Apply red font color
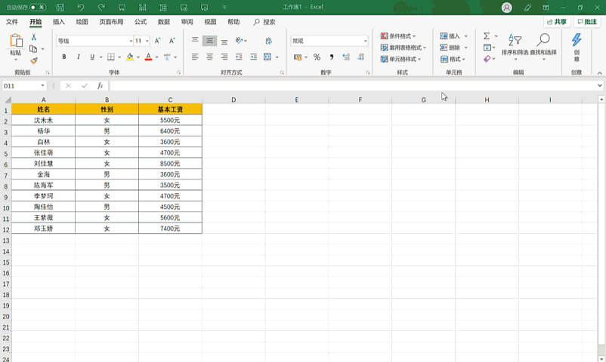 (x=148, y=57)
